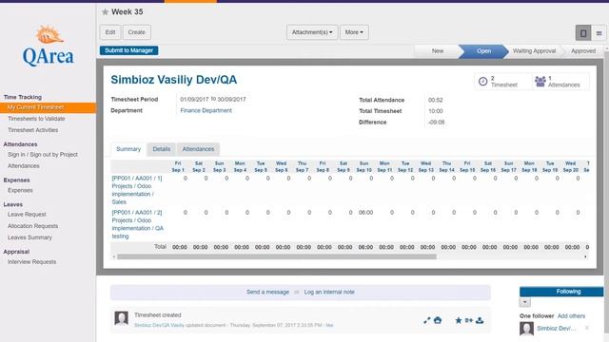Open Allocation Requests menu item
The width and height of the screenshot is (609, 342).
tap(33, 226)
